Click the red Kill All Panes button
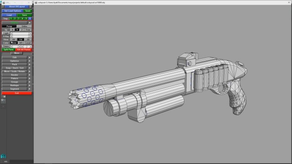Viewport: 292px width, 164px height. point(24,50)
